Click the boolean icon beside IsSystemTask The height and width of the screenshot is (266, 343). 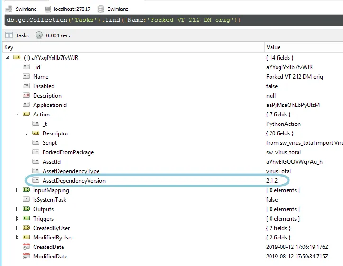coord(26,199)
